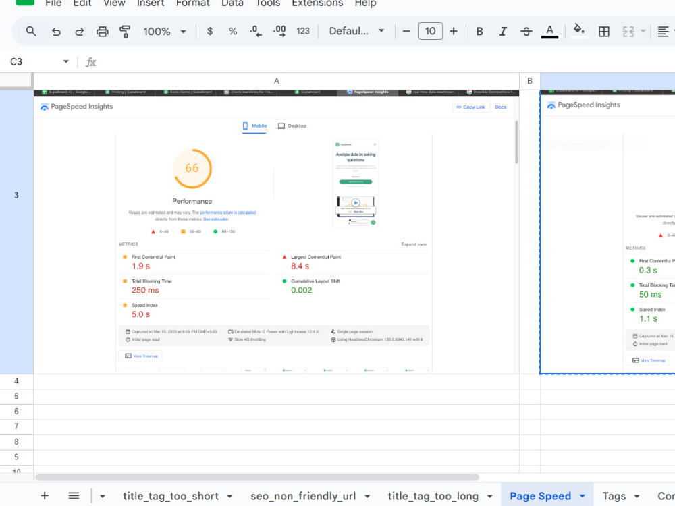Open the name box dropdown arrow
The image size is (675, 506).
(66, 61)
